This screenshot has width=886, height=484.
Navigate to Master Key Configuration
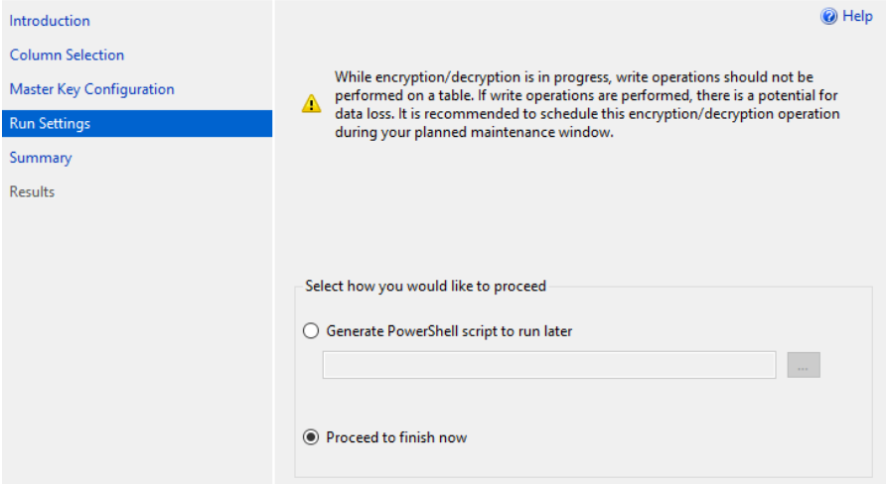click(x=92, y=89)
